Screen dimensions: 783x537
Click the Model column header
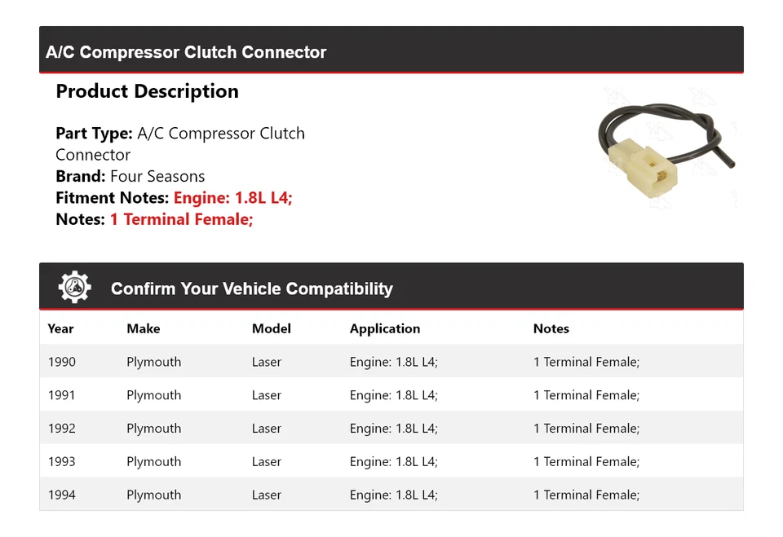click(x=271, y=328)
